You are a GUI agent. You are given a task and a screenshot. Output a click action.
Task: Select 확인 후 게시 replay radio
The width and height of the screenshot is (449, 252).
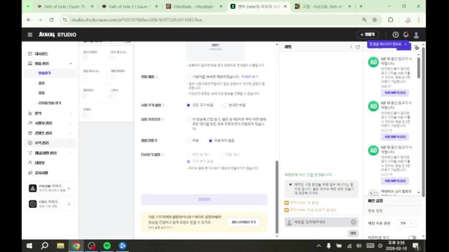pos(188,154)
